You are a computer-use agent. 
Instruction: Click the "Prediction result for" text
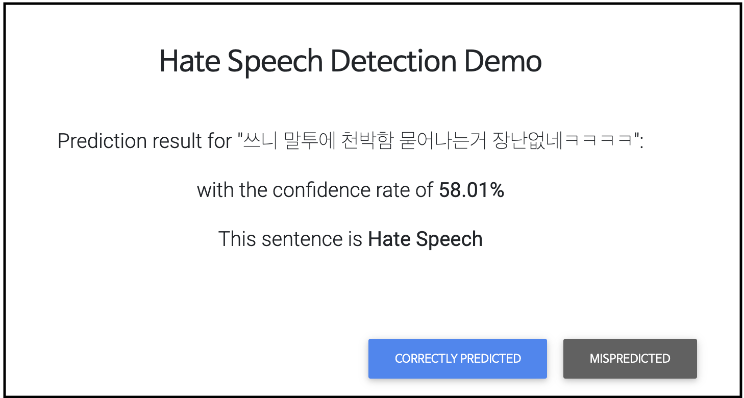(145, 141)
